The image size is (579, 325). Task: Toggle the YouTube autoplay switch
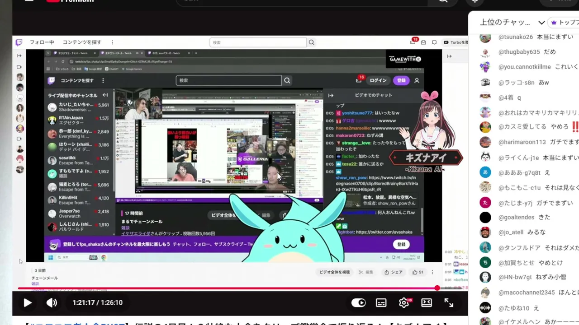(x=358, y=303)
